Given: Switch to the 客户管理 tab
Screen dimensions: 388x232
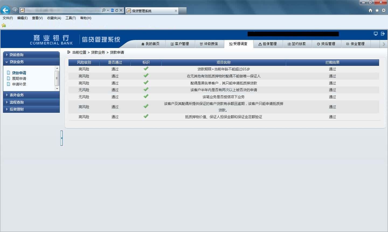Looking at the screenshot, I should (180, 44).
